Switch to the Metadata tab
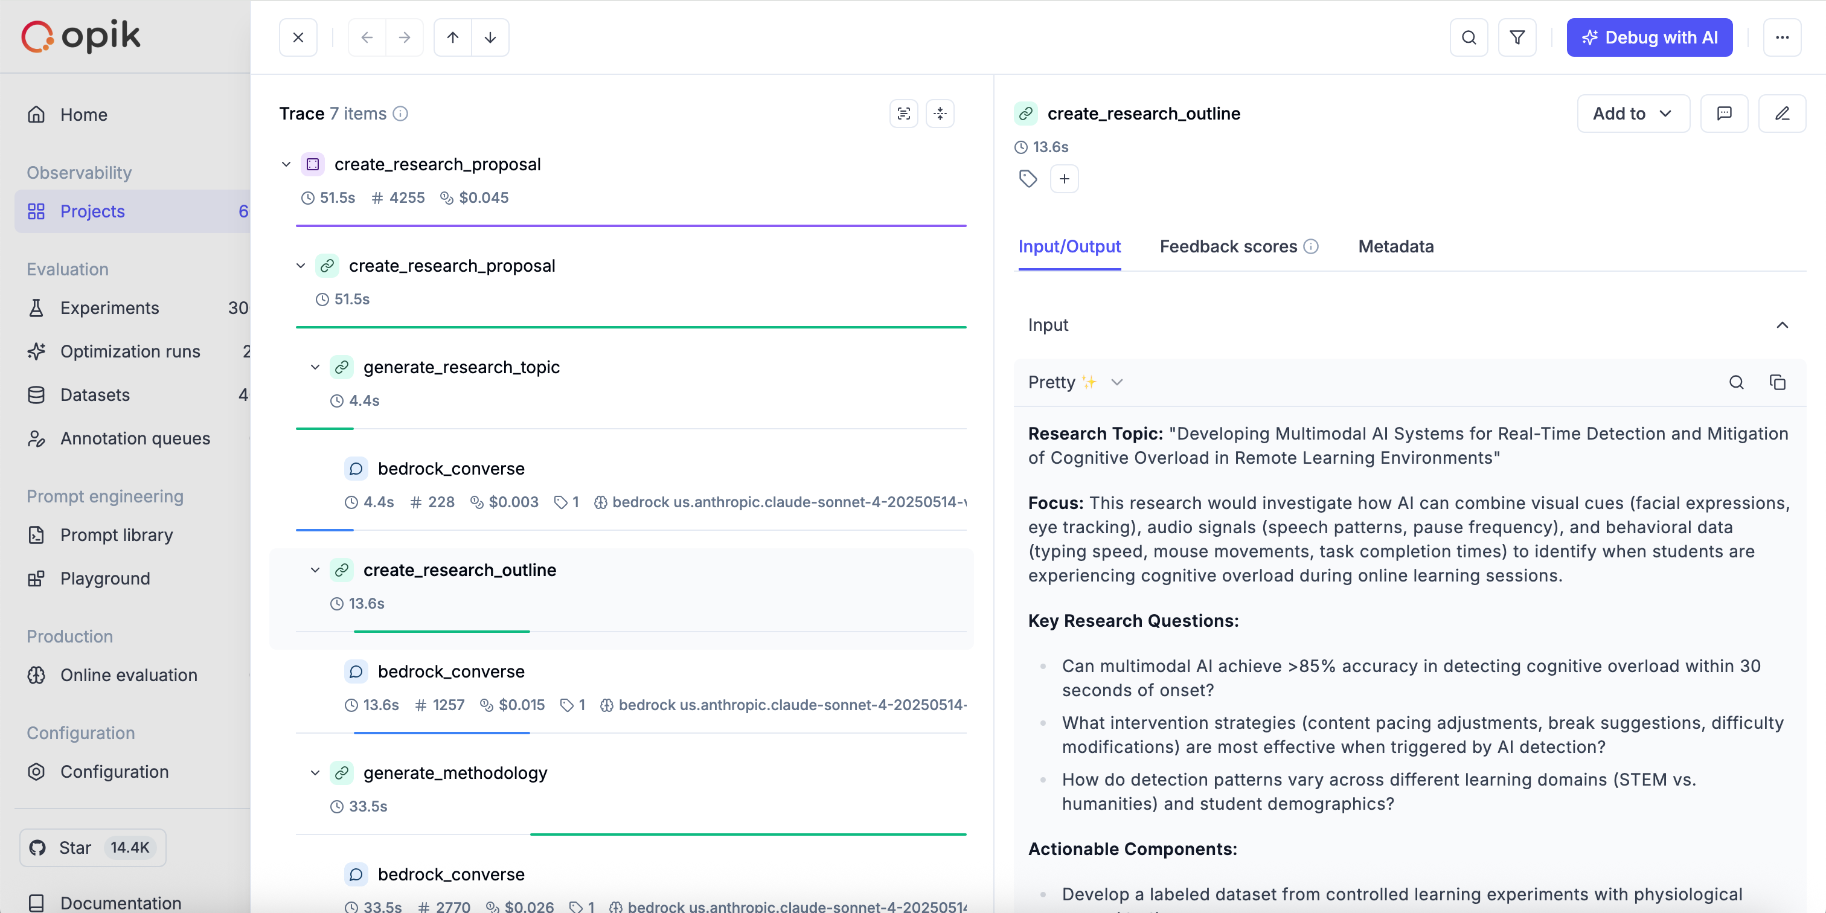1826x913 pixels. click(x=1395, y=247)
